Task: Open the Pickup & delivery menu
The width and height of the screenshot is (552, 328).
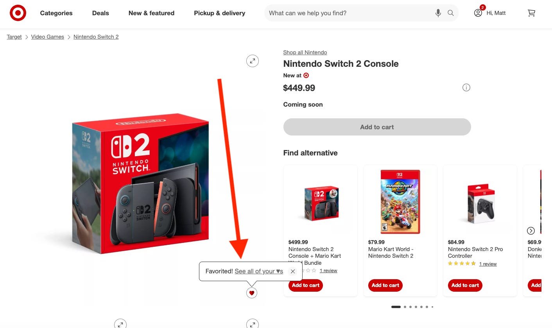Action: coord(219,13)
